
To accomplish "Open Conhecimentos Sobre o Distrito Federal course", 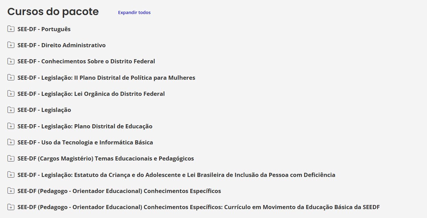I will [x=86, y=62].
